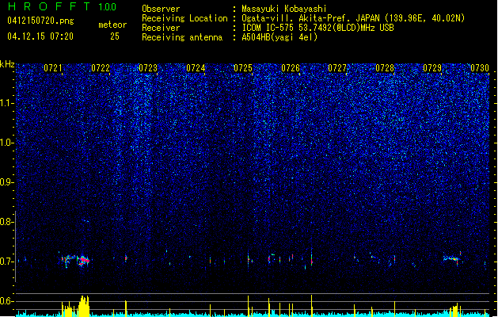Click the 0.7 kHz axis label

(6, 262)
